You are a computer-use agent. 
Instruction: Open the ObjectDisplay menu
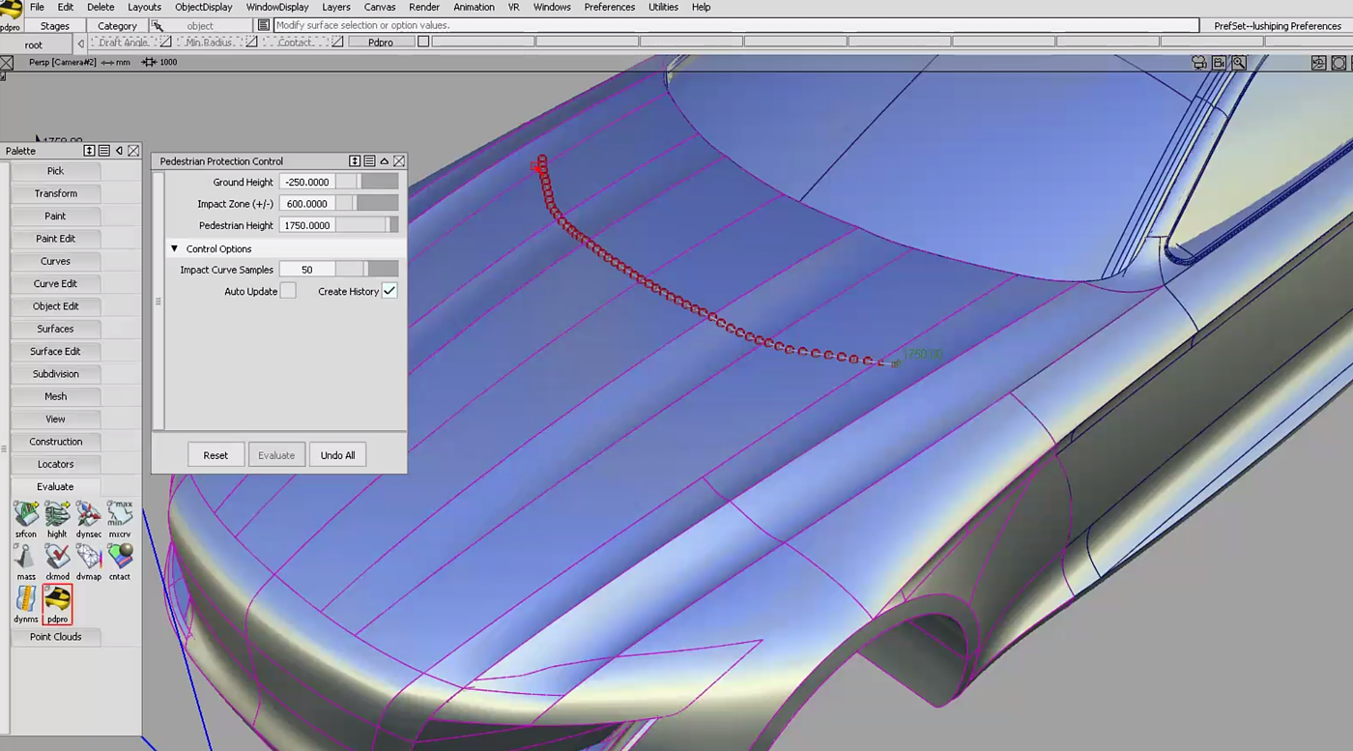coord(202,7)
